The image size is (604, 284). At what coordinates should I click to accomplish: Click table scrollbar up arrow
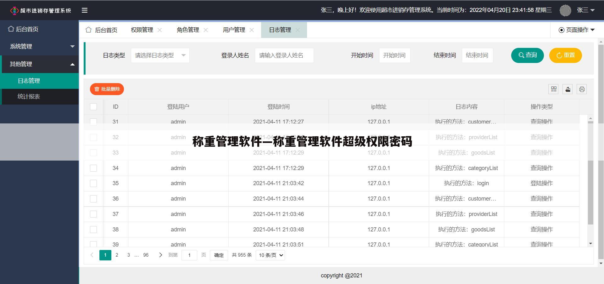[x=590, y=118]
